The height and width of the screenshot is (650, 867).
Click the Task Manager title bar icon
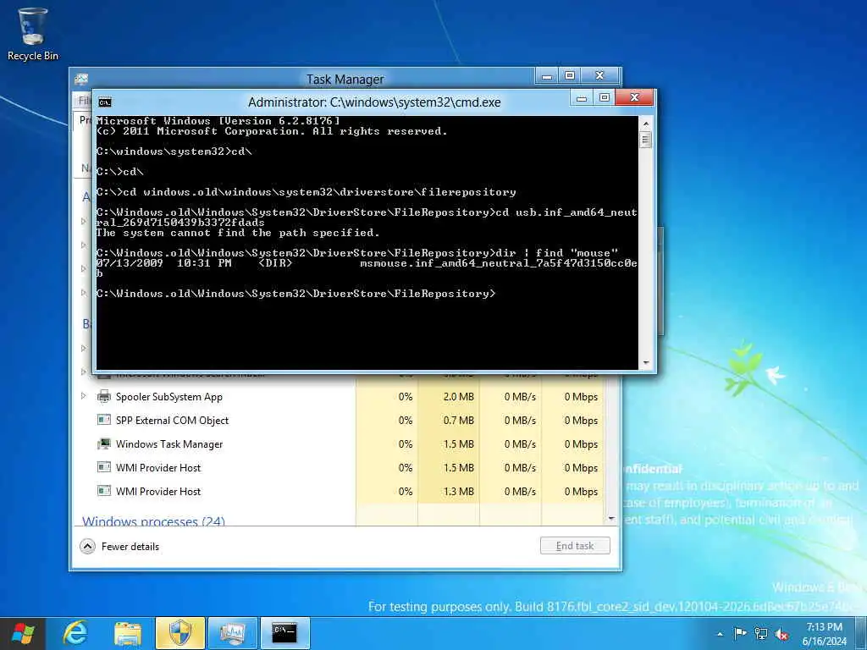pyautogui.click(x=81, y=79)
